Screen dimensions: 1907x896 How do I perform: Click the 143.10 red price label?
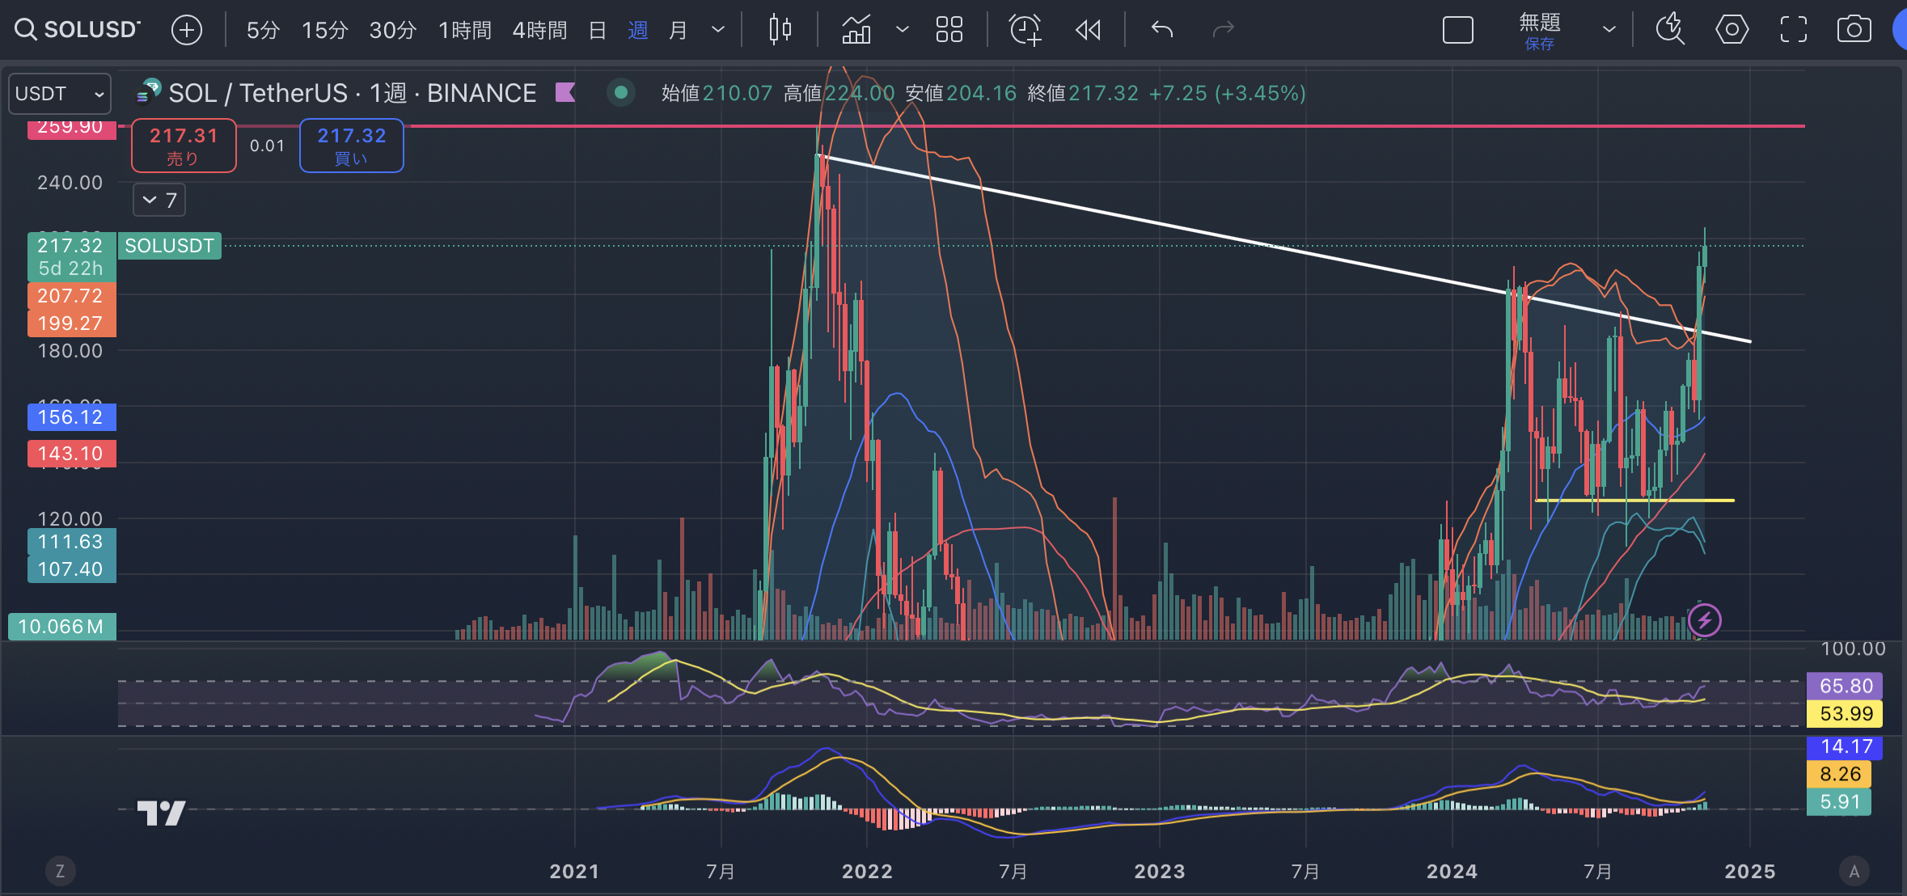click(70, 453)
